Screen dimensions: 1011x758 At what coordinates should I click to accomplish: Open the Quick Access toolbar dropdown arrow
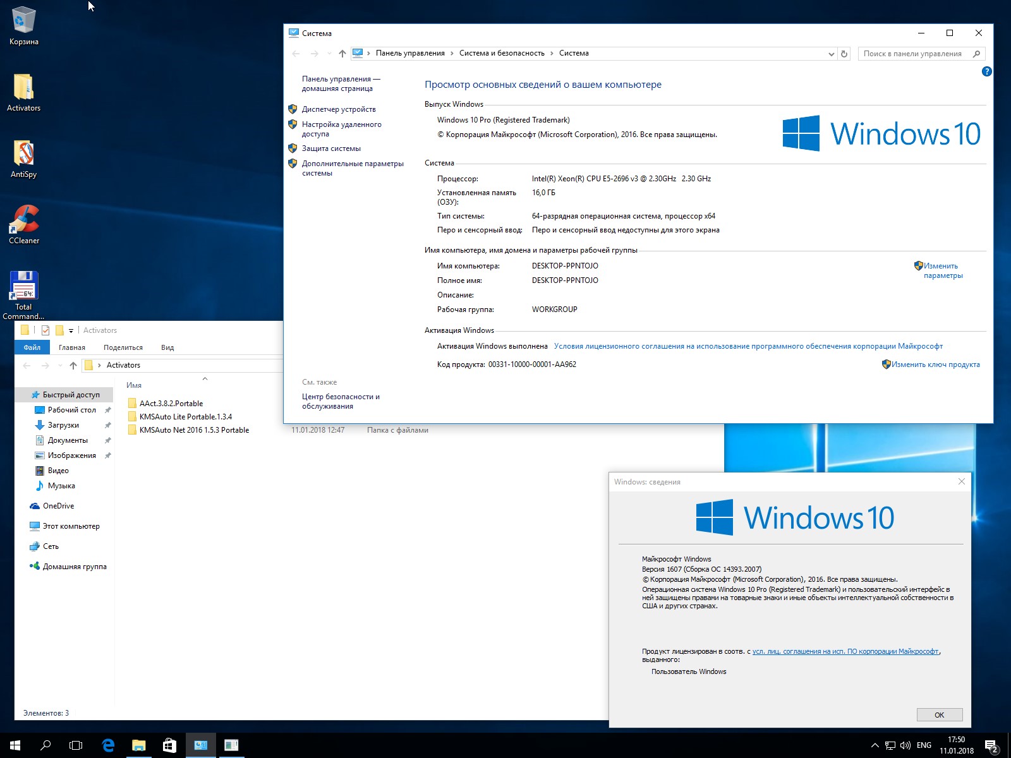coord(71,330)
